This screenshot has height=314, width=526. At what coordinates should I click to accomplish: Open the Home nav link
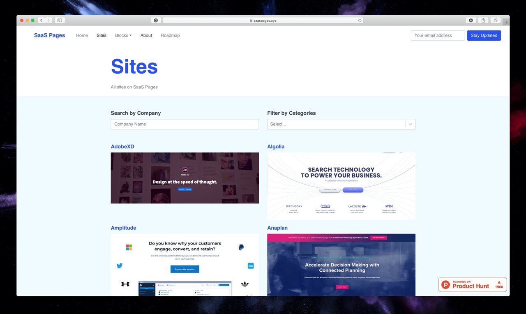click(x=82, y=35)
